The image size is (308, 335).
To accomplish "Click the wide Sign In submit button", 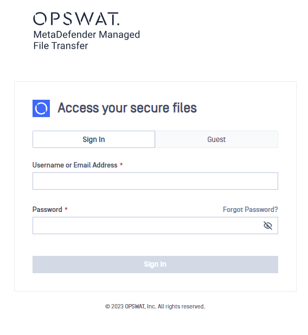I will click(x=155, y=265).
